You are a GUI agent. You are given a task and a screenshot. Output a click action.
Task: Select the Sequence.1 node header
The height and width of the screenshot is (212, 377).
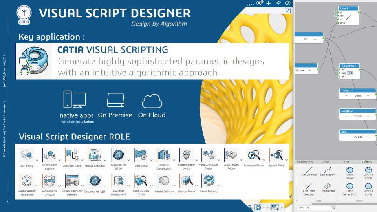(350, 66)
